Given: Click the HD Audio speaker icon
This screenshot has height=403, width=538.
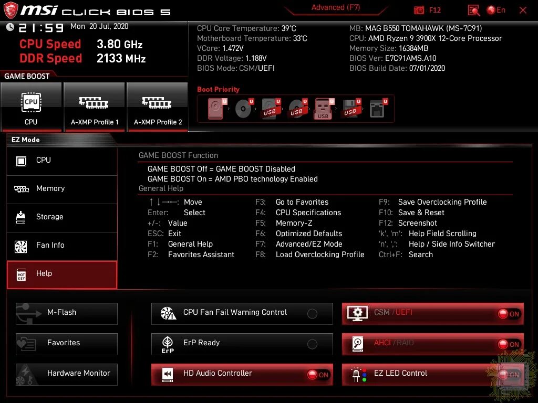Looking at the screenshot, I should tap(168, 375).
